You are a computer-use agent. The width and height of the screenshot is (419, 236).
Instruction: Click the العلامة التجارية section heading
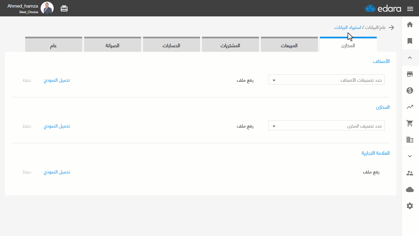click(x=375, y=153)
